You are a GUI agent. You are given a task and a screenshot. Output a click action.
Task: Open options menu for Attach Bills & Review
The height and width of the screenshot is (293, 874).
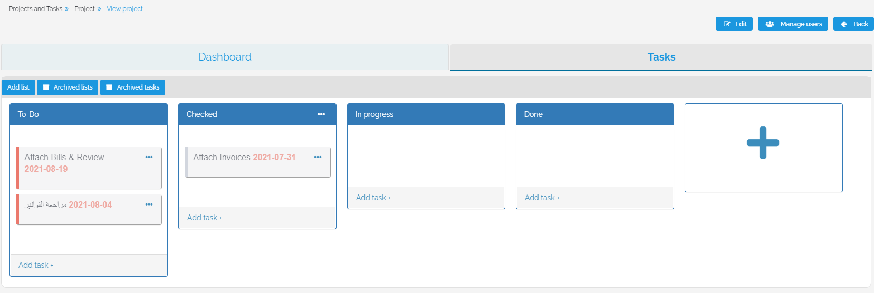[x=149, y=157]
